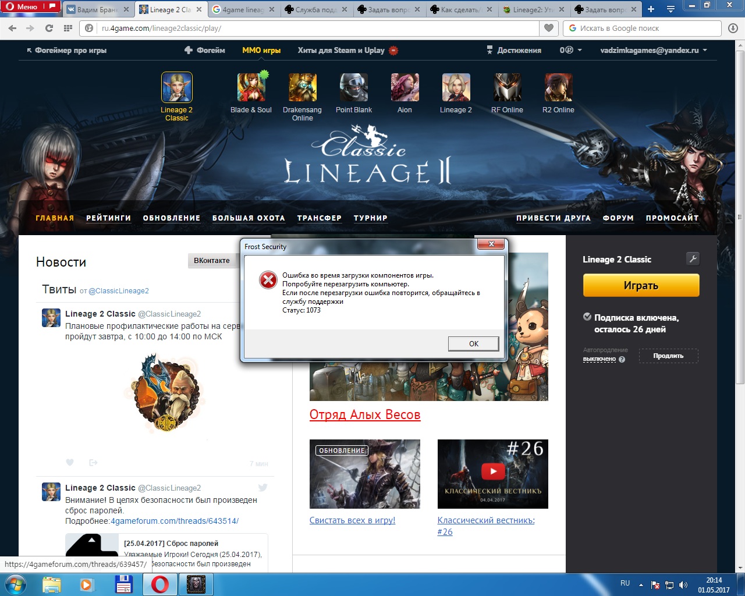Open the Отряд Алых Весов link
This screenshot has width=745, height=596.
click(x=365, y=415)
